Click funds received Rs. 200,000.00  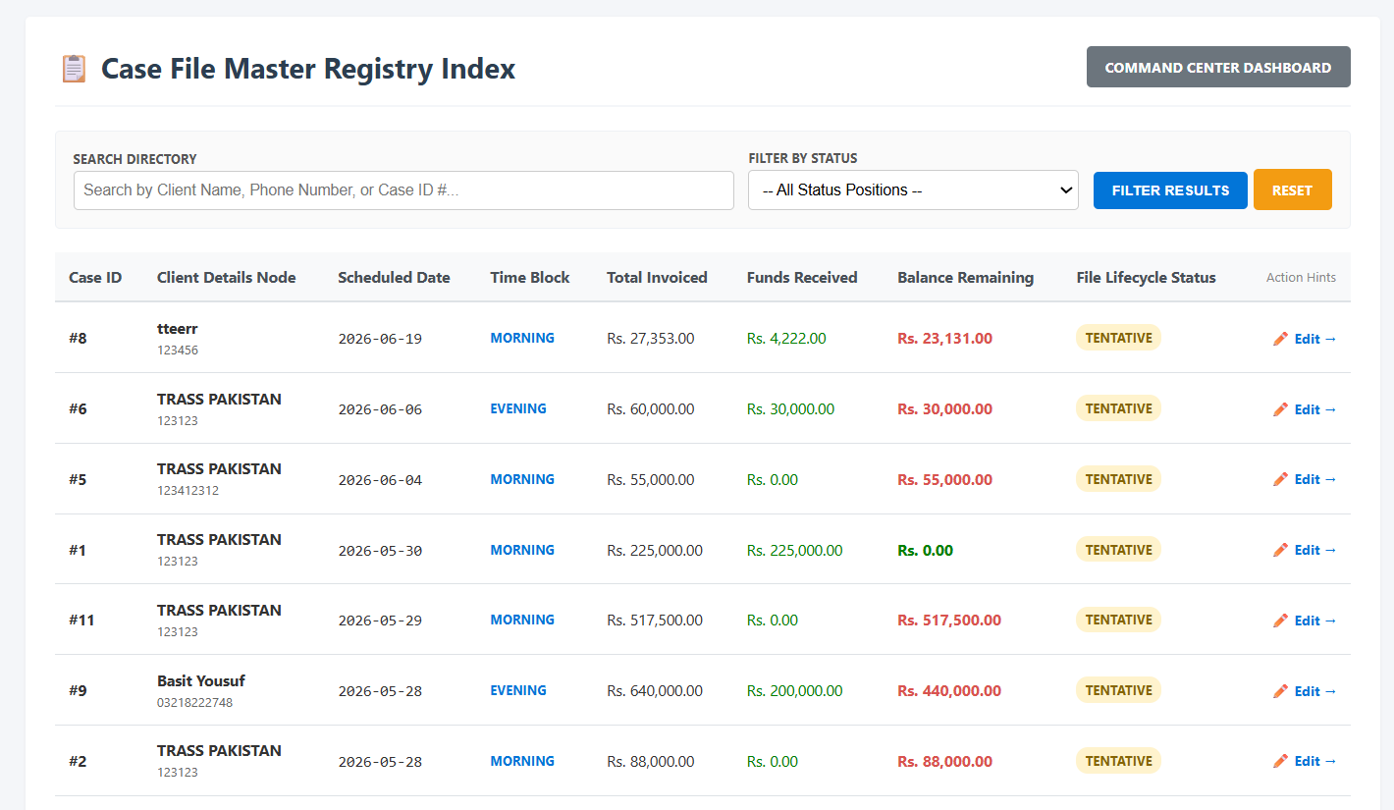click(794, 691)
